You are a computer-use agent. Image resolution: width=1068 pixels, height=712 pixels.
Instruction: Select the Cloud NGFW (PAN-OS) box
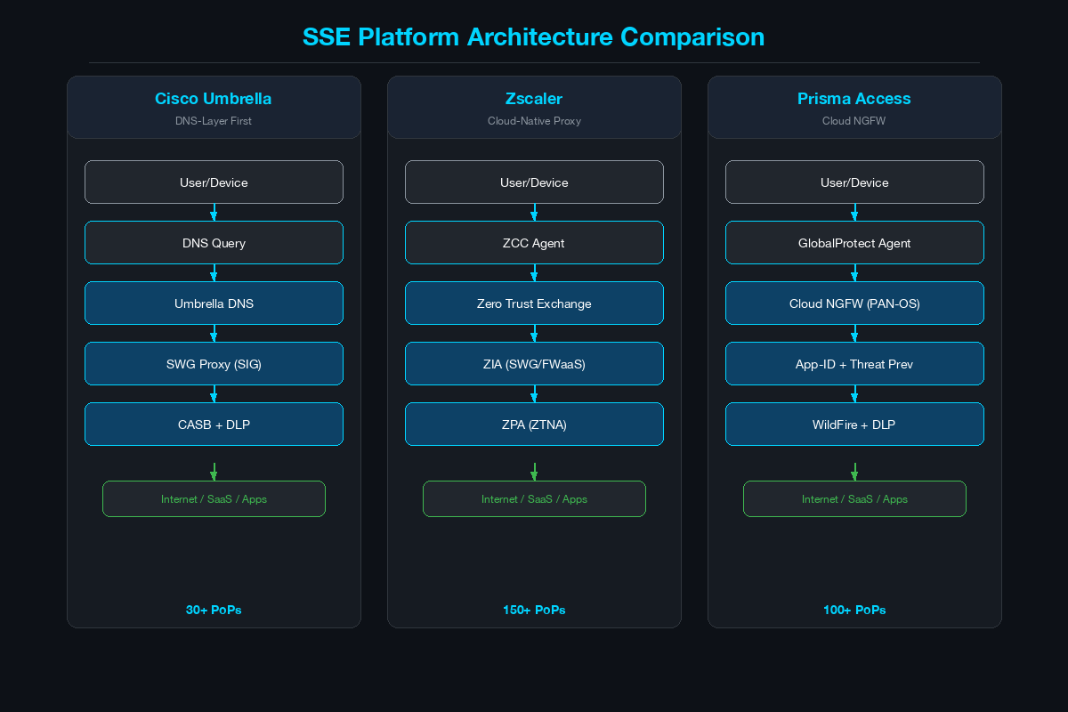tap(854, 303)
